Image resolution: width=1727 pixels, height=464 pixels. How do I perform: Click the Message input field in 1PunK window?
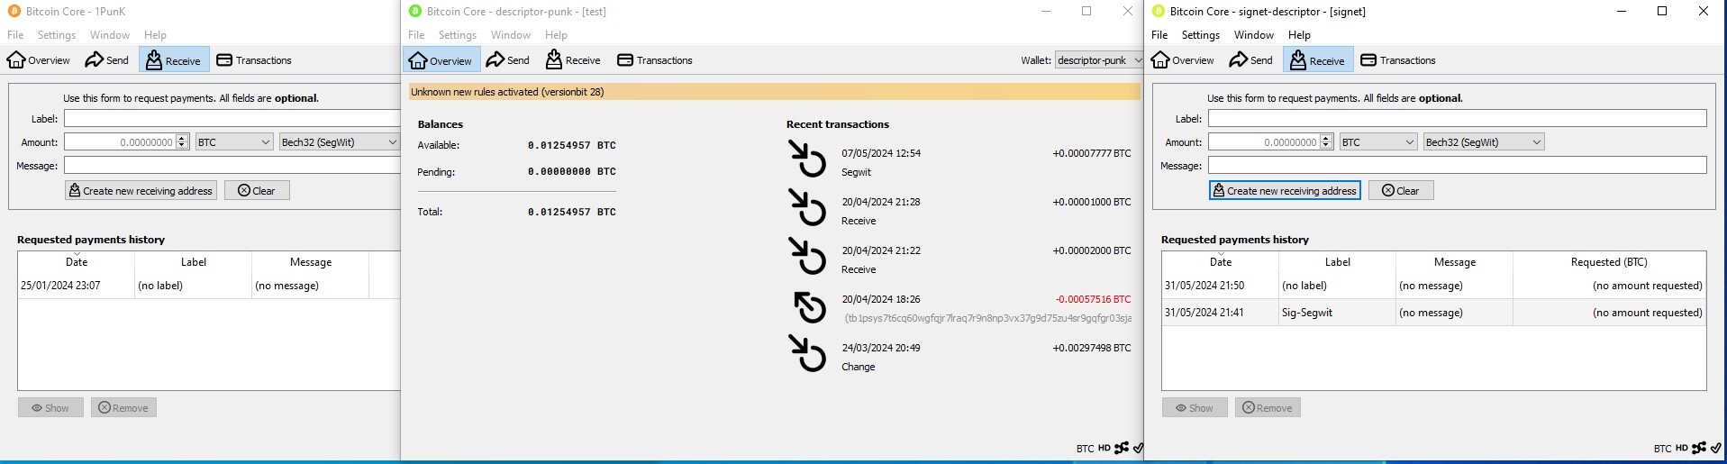click(x=232, y=166)
